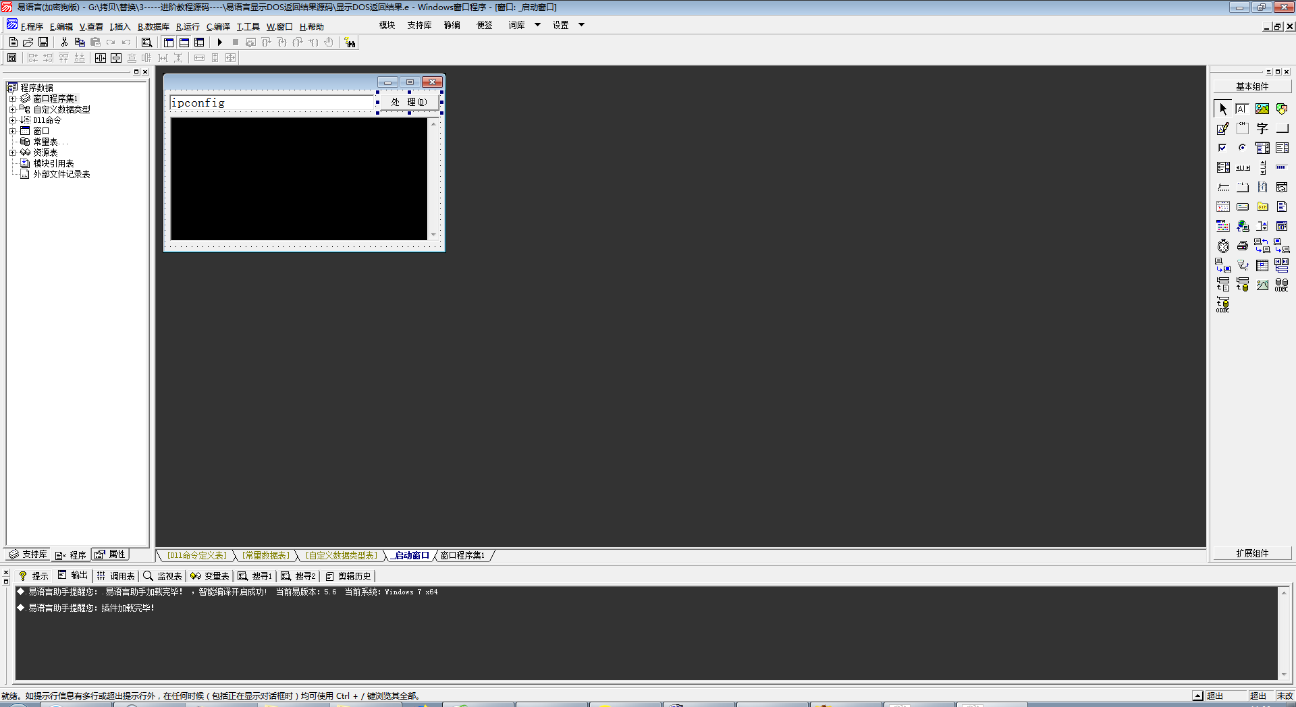
Task: Select the DIR folder box component icon
Action: pos(1262,206)
